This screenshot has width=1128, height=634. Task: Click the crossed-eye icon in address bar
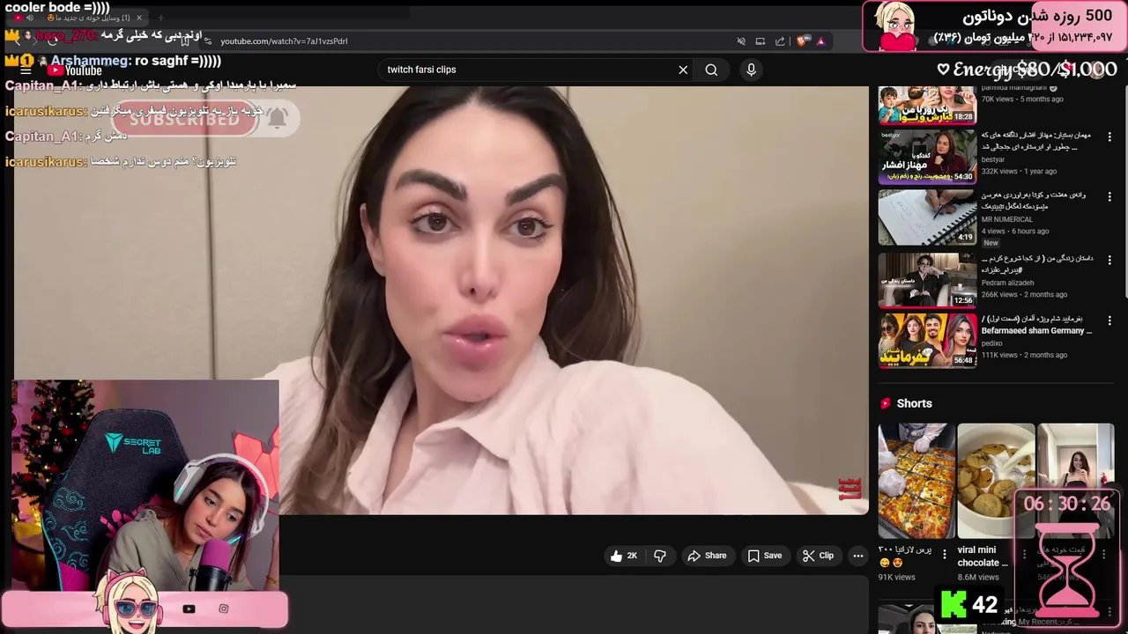[741, 41]
